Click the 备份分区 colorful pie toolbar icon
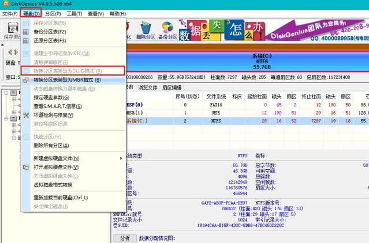369x243 pixels. click(167, 28)
